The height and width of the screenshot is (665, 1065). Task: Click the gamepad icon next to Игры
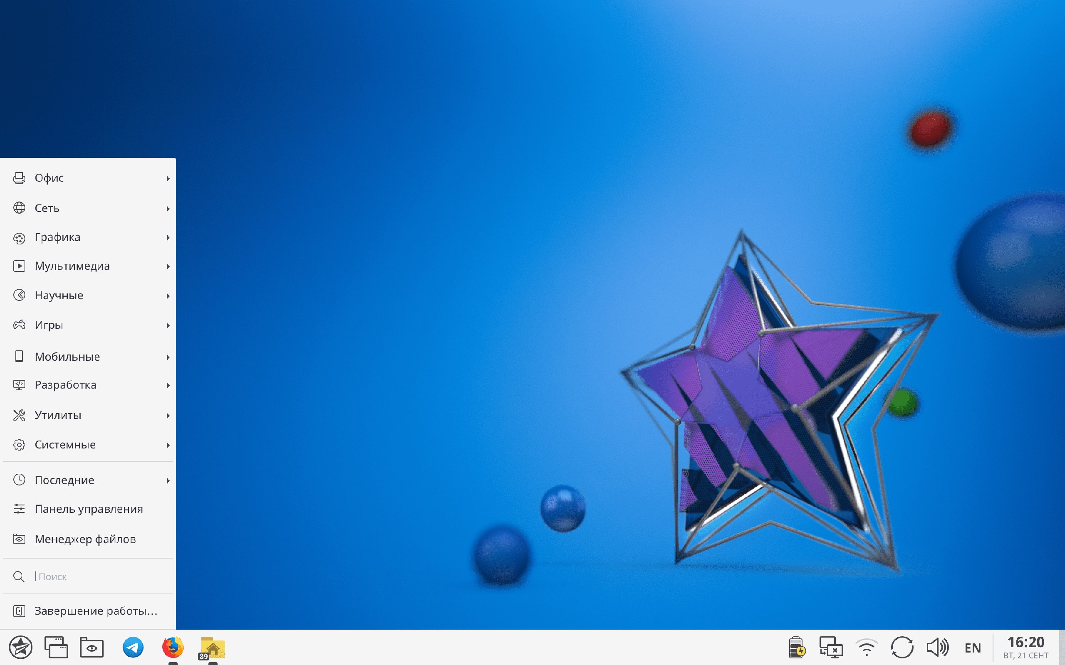coord(19,325)
